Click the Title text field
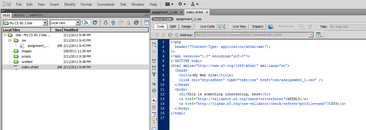Viewport: 366px width, 130px height. click(x=347, y=27)
